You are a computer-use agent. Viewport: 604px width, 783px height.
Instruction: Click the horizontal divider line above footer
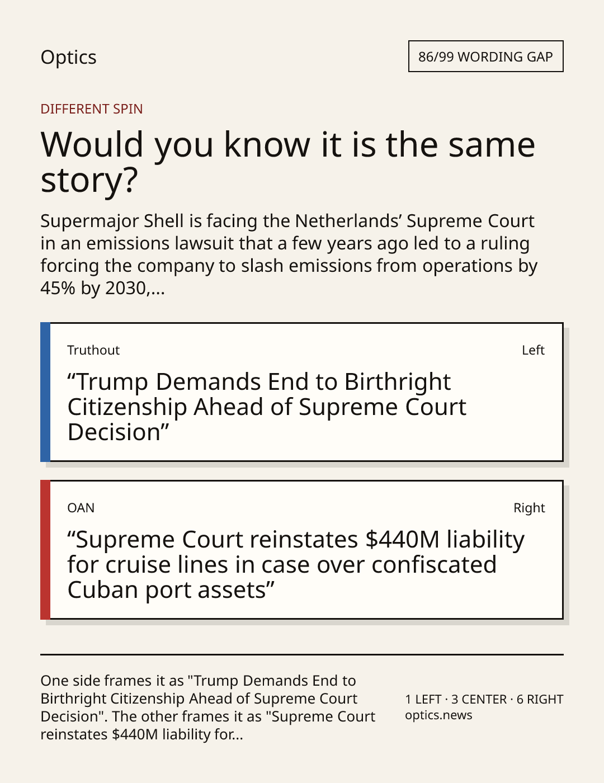[x=302, y=654]
